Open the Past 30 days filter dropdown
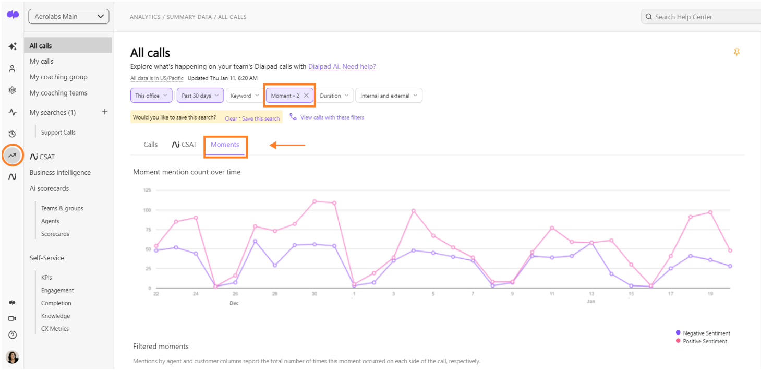The height and width of the screenshot is (370, 761). [200, 96]
